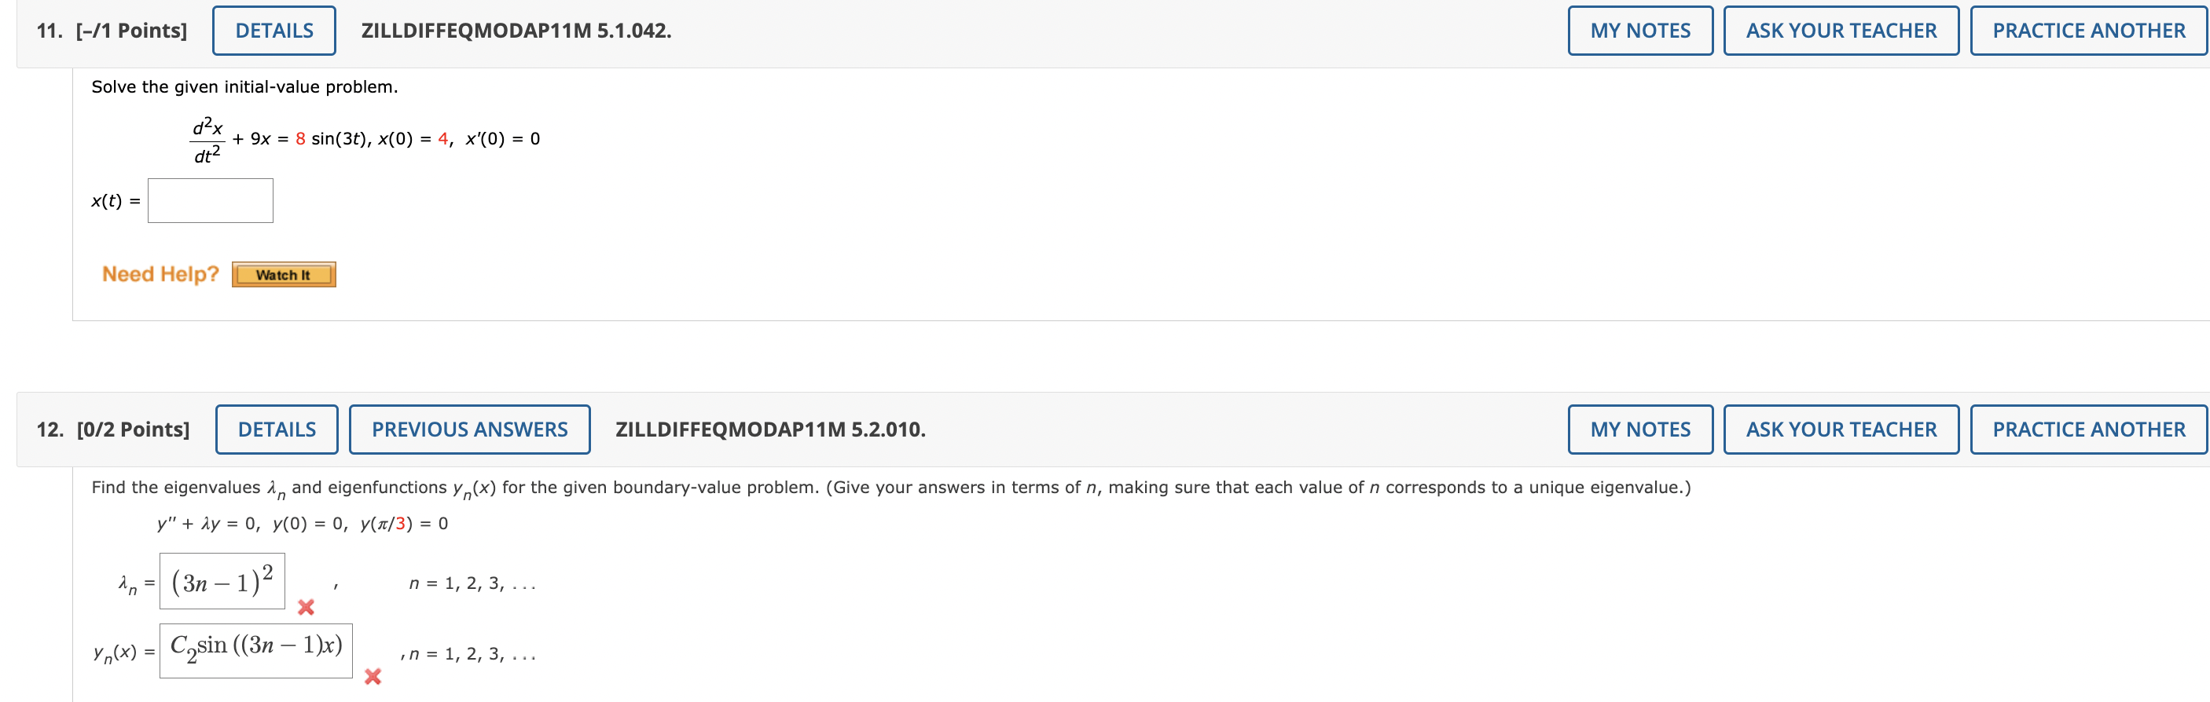Select question 12 header ZILLDIFFEQMODAP11M 5.2.010

tap(769, 430)
